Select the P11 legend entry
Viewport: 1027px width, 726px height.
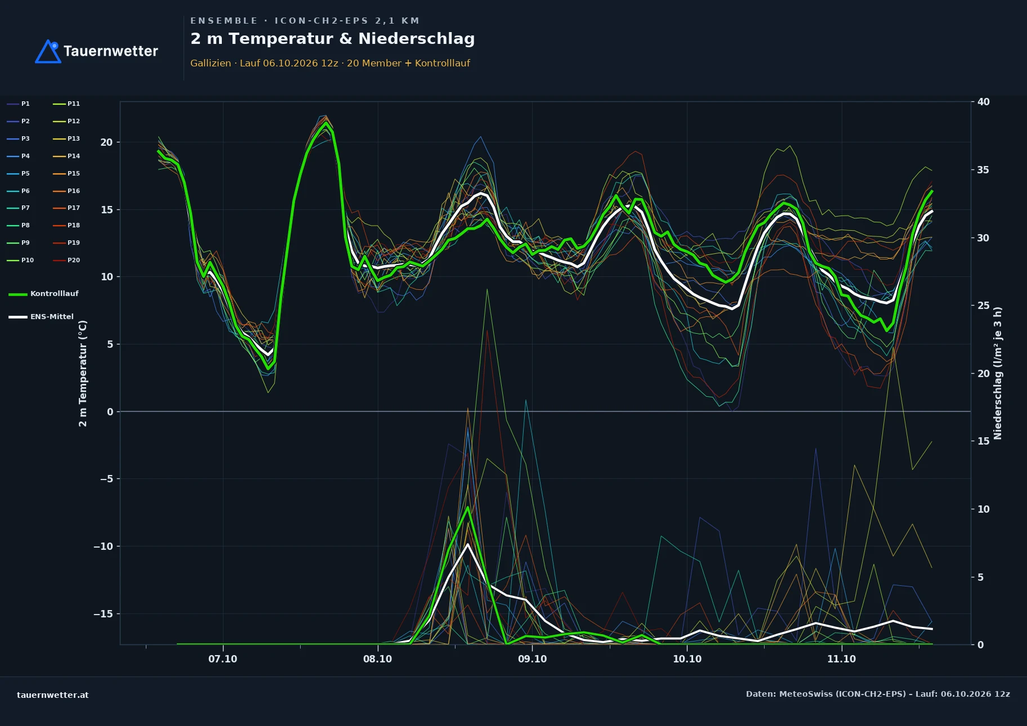66,104
